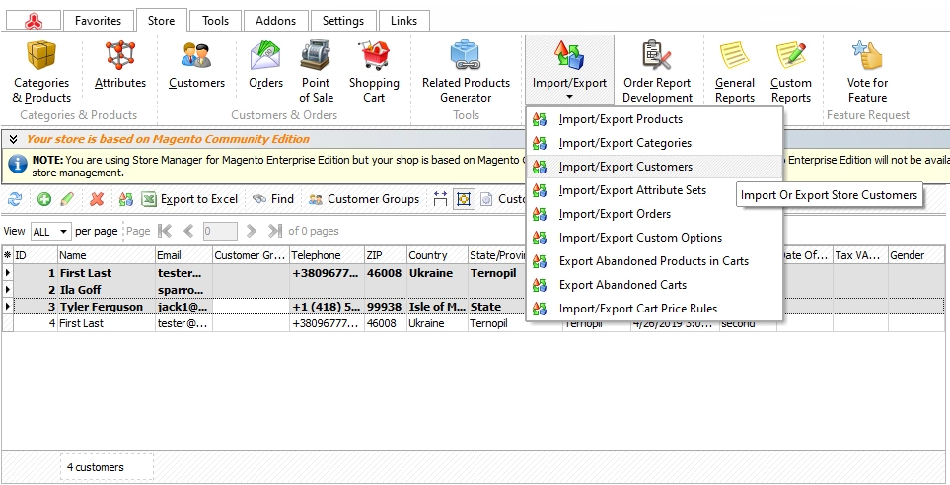This screenshot has width=950, height=485.
Task: Expand row 1 First Last arrow
Action: click(x=8, y=273)
